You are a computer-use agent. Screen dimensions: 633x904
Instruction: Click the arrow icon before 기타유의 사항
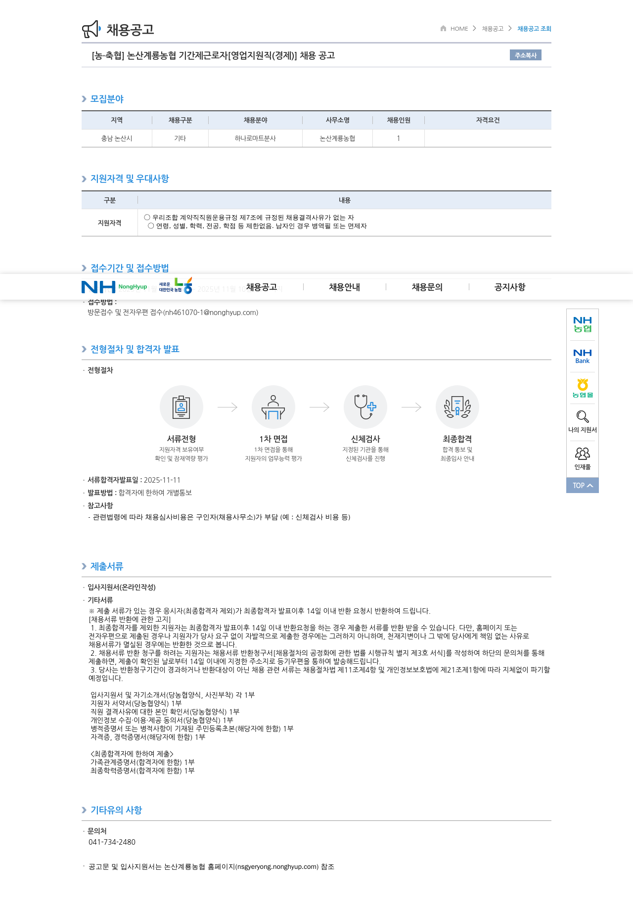84,810
